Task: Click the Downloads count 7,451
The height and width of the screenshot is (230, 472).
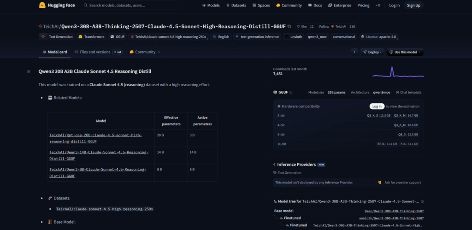Action: click(278, 74)
